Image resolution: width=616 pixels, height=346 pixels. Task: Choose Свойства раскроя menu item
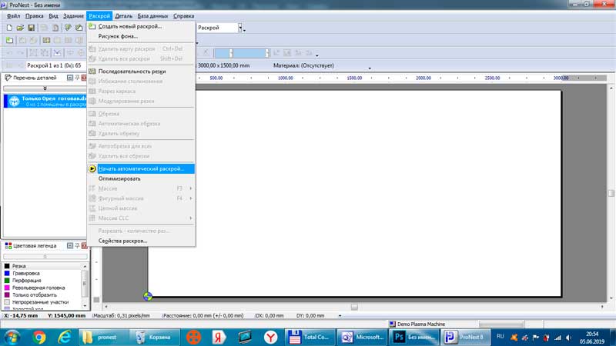(141, 241)
